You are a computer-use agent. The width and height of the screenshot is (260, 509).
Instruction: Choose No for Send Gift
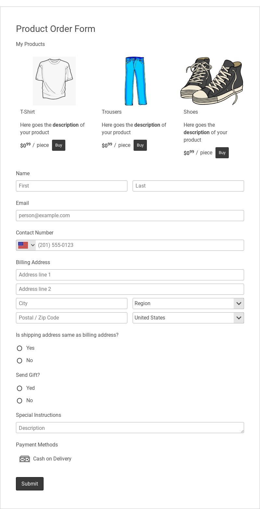19,401
